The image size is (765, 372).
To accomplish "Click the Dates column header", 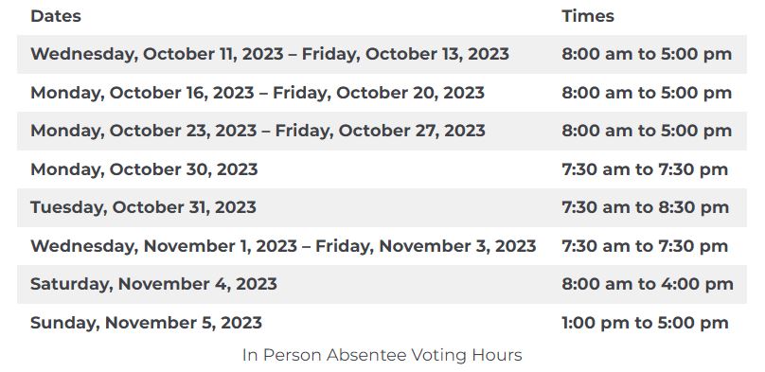I will (56, 16).
